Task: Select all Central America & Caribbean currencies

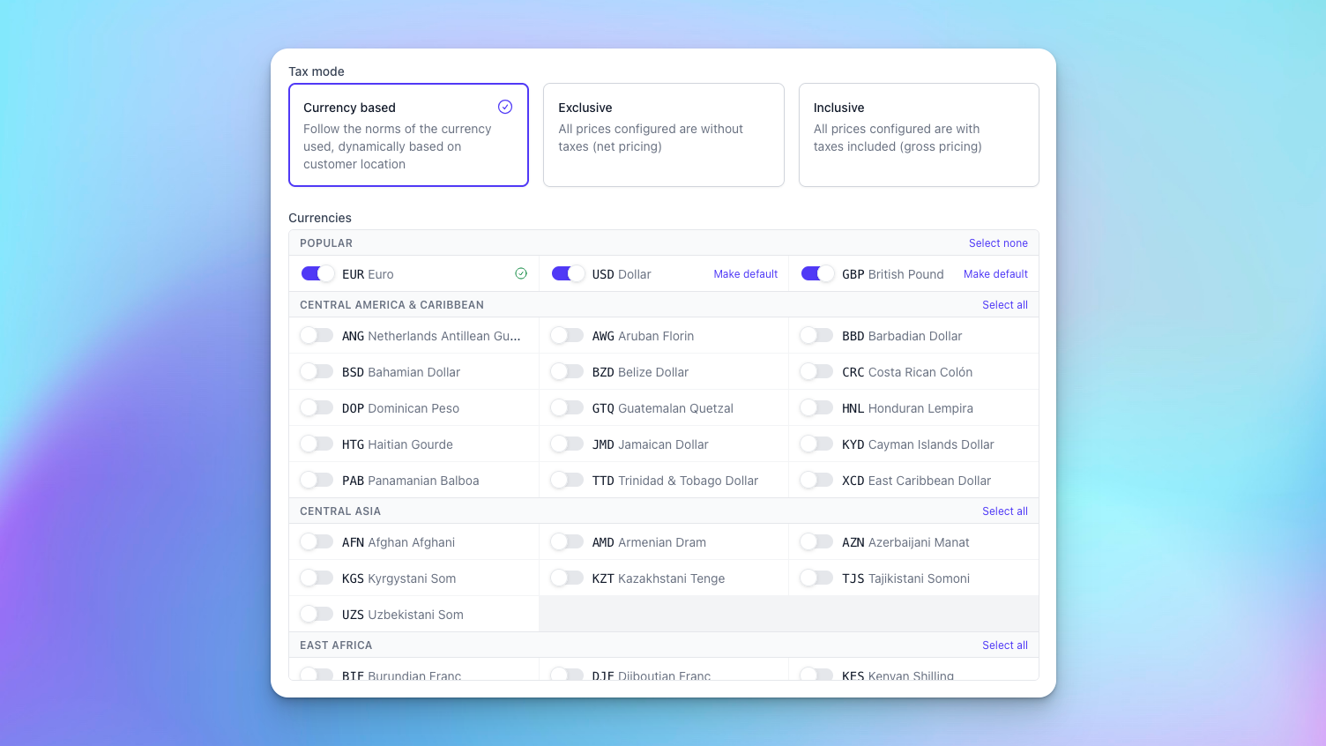Action: tap(1004, 305)
